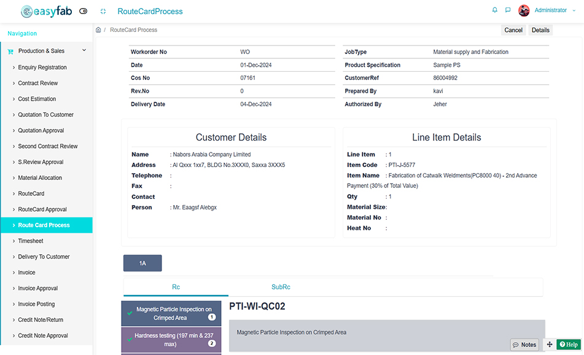Toggle the sidebar switch beside the logo
The width and height of the screenshot is (584, 355).
click(x=84, y=11)
